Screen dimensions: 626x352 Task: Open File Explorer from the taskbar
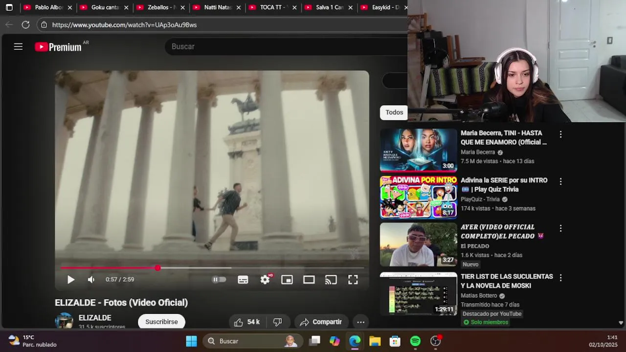click(x=375, y=341)
